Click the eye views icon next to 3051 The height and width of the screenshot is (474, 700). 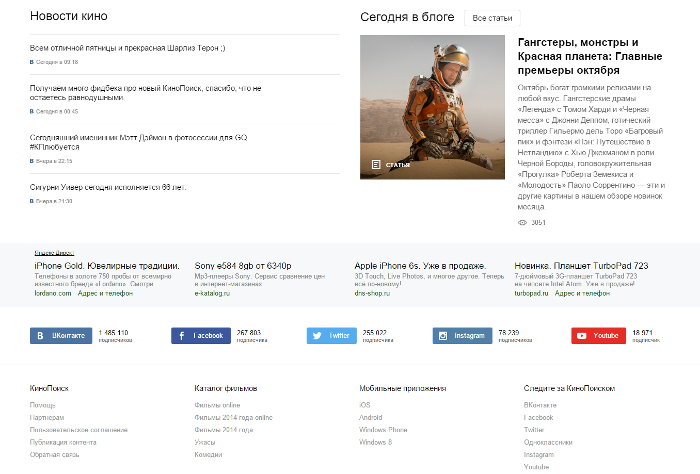point(522,222)
